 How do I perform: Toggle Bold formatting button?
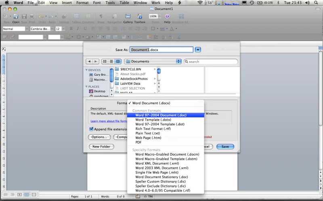71,29
